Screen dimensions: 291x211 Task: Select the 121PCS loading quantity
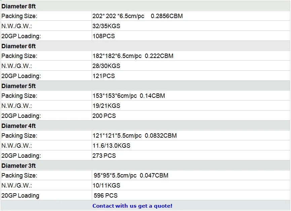103,76
